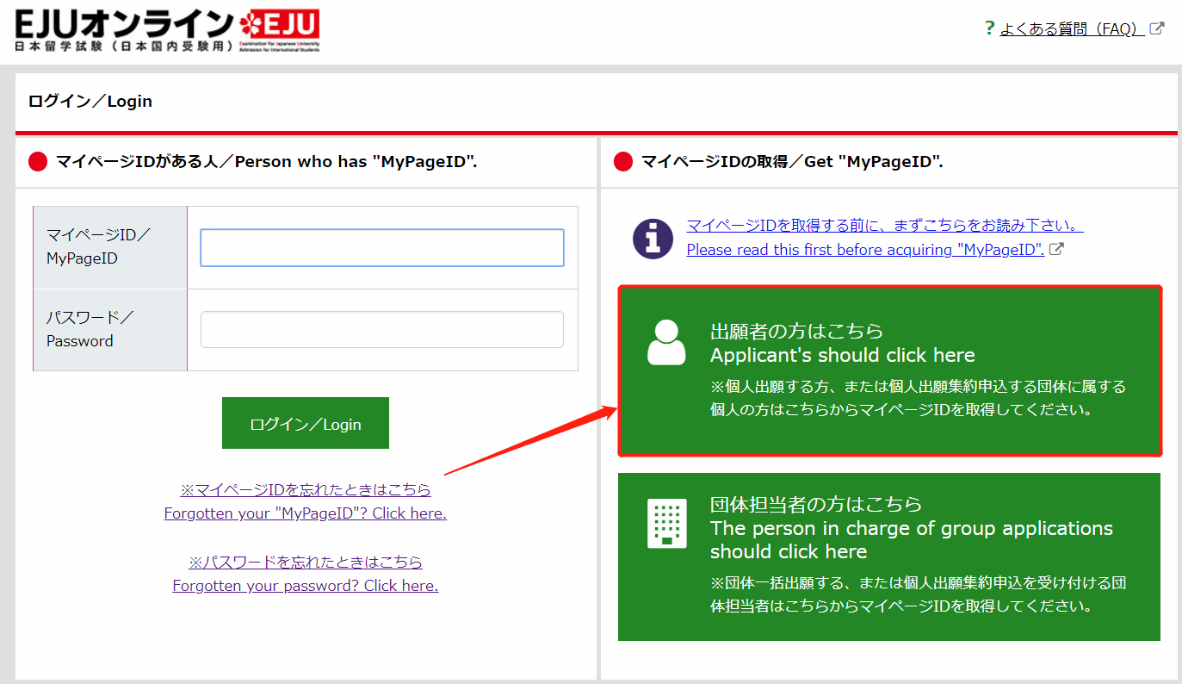Open the Forgotten your MyPageID link

click(305, 513)
